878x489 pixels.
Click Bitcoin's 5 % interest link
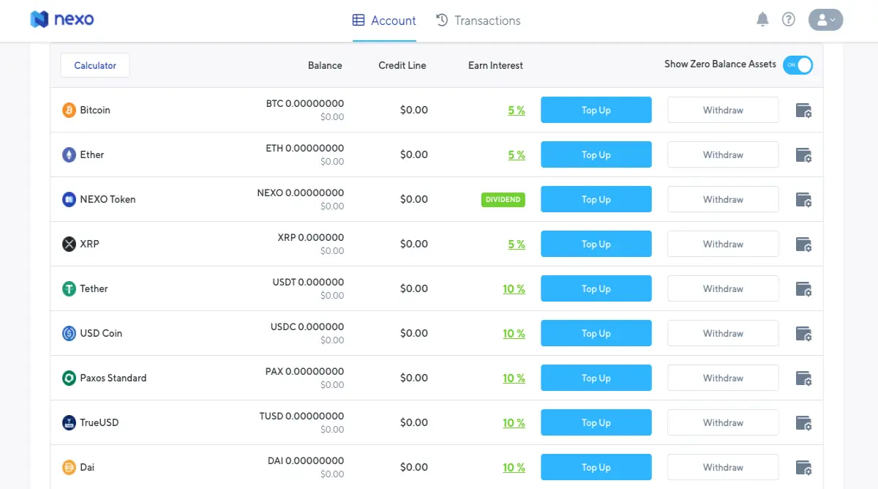(517, 111)
